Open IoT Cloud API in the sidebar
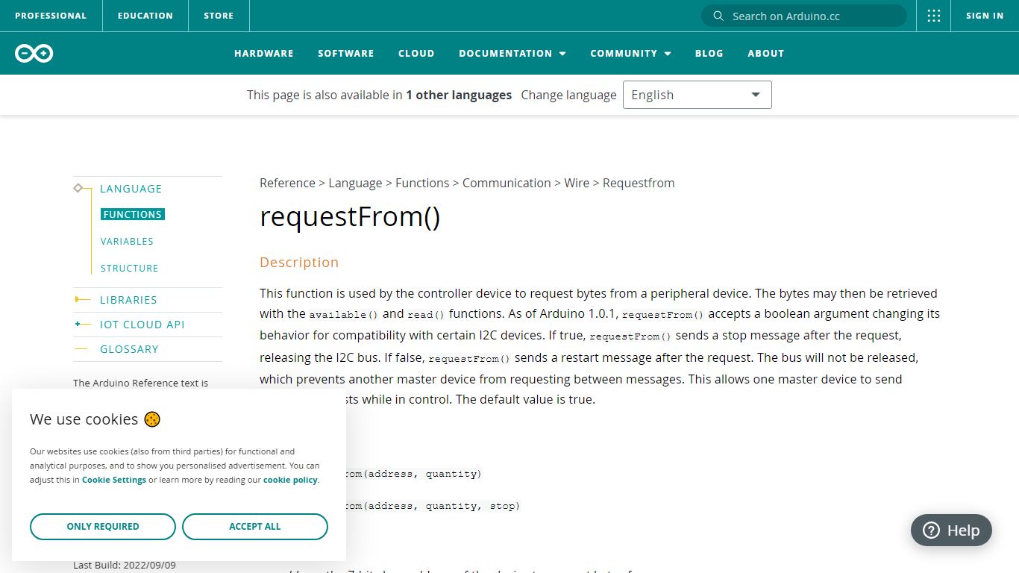The height and width of the screenshot is (573, 1019). tap(142, 325)
